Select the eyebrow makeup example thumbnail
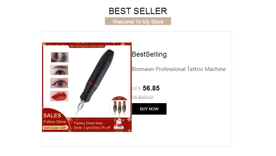276x156 pixels. pos(59,70)
